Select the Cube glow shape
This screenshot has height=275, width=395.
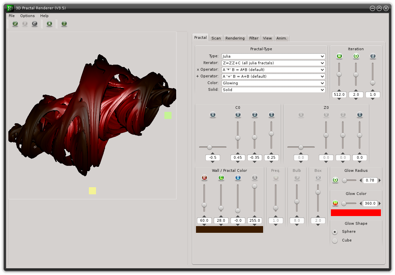point(335,240)
